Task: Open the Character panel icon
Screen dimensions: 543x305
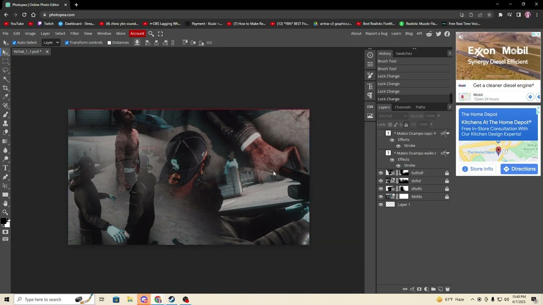Action: (370, 86)
